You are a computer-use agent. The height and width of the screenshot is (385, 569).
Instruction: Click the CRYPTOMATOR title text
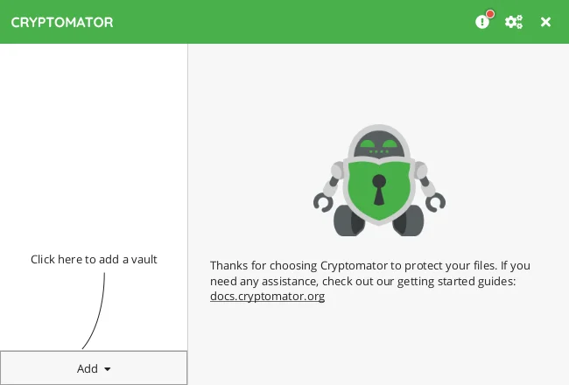[62, 22]
